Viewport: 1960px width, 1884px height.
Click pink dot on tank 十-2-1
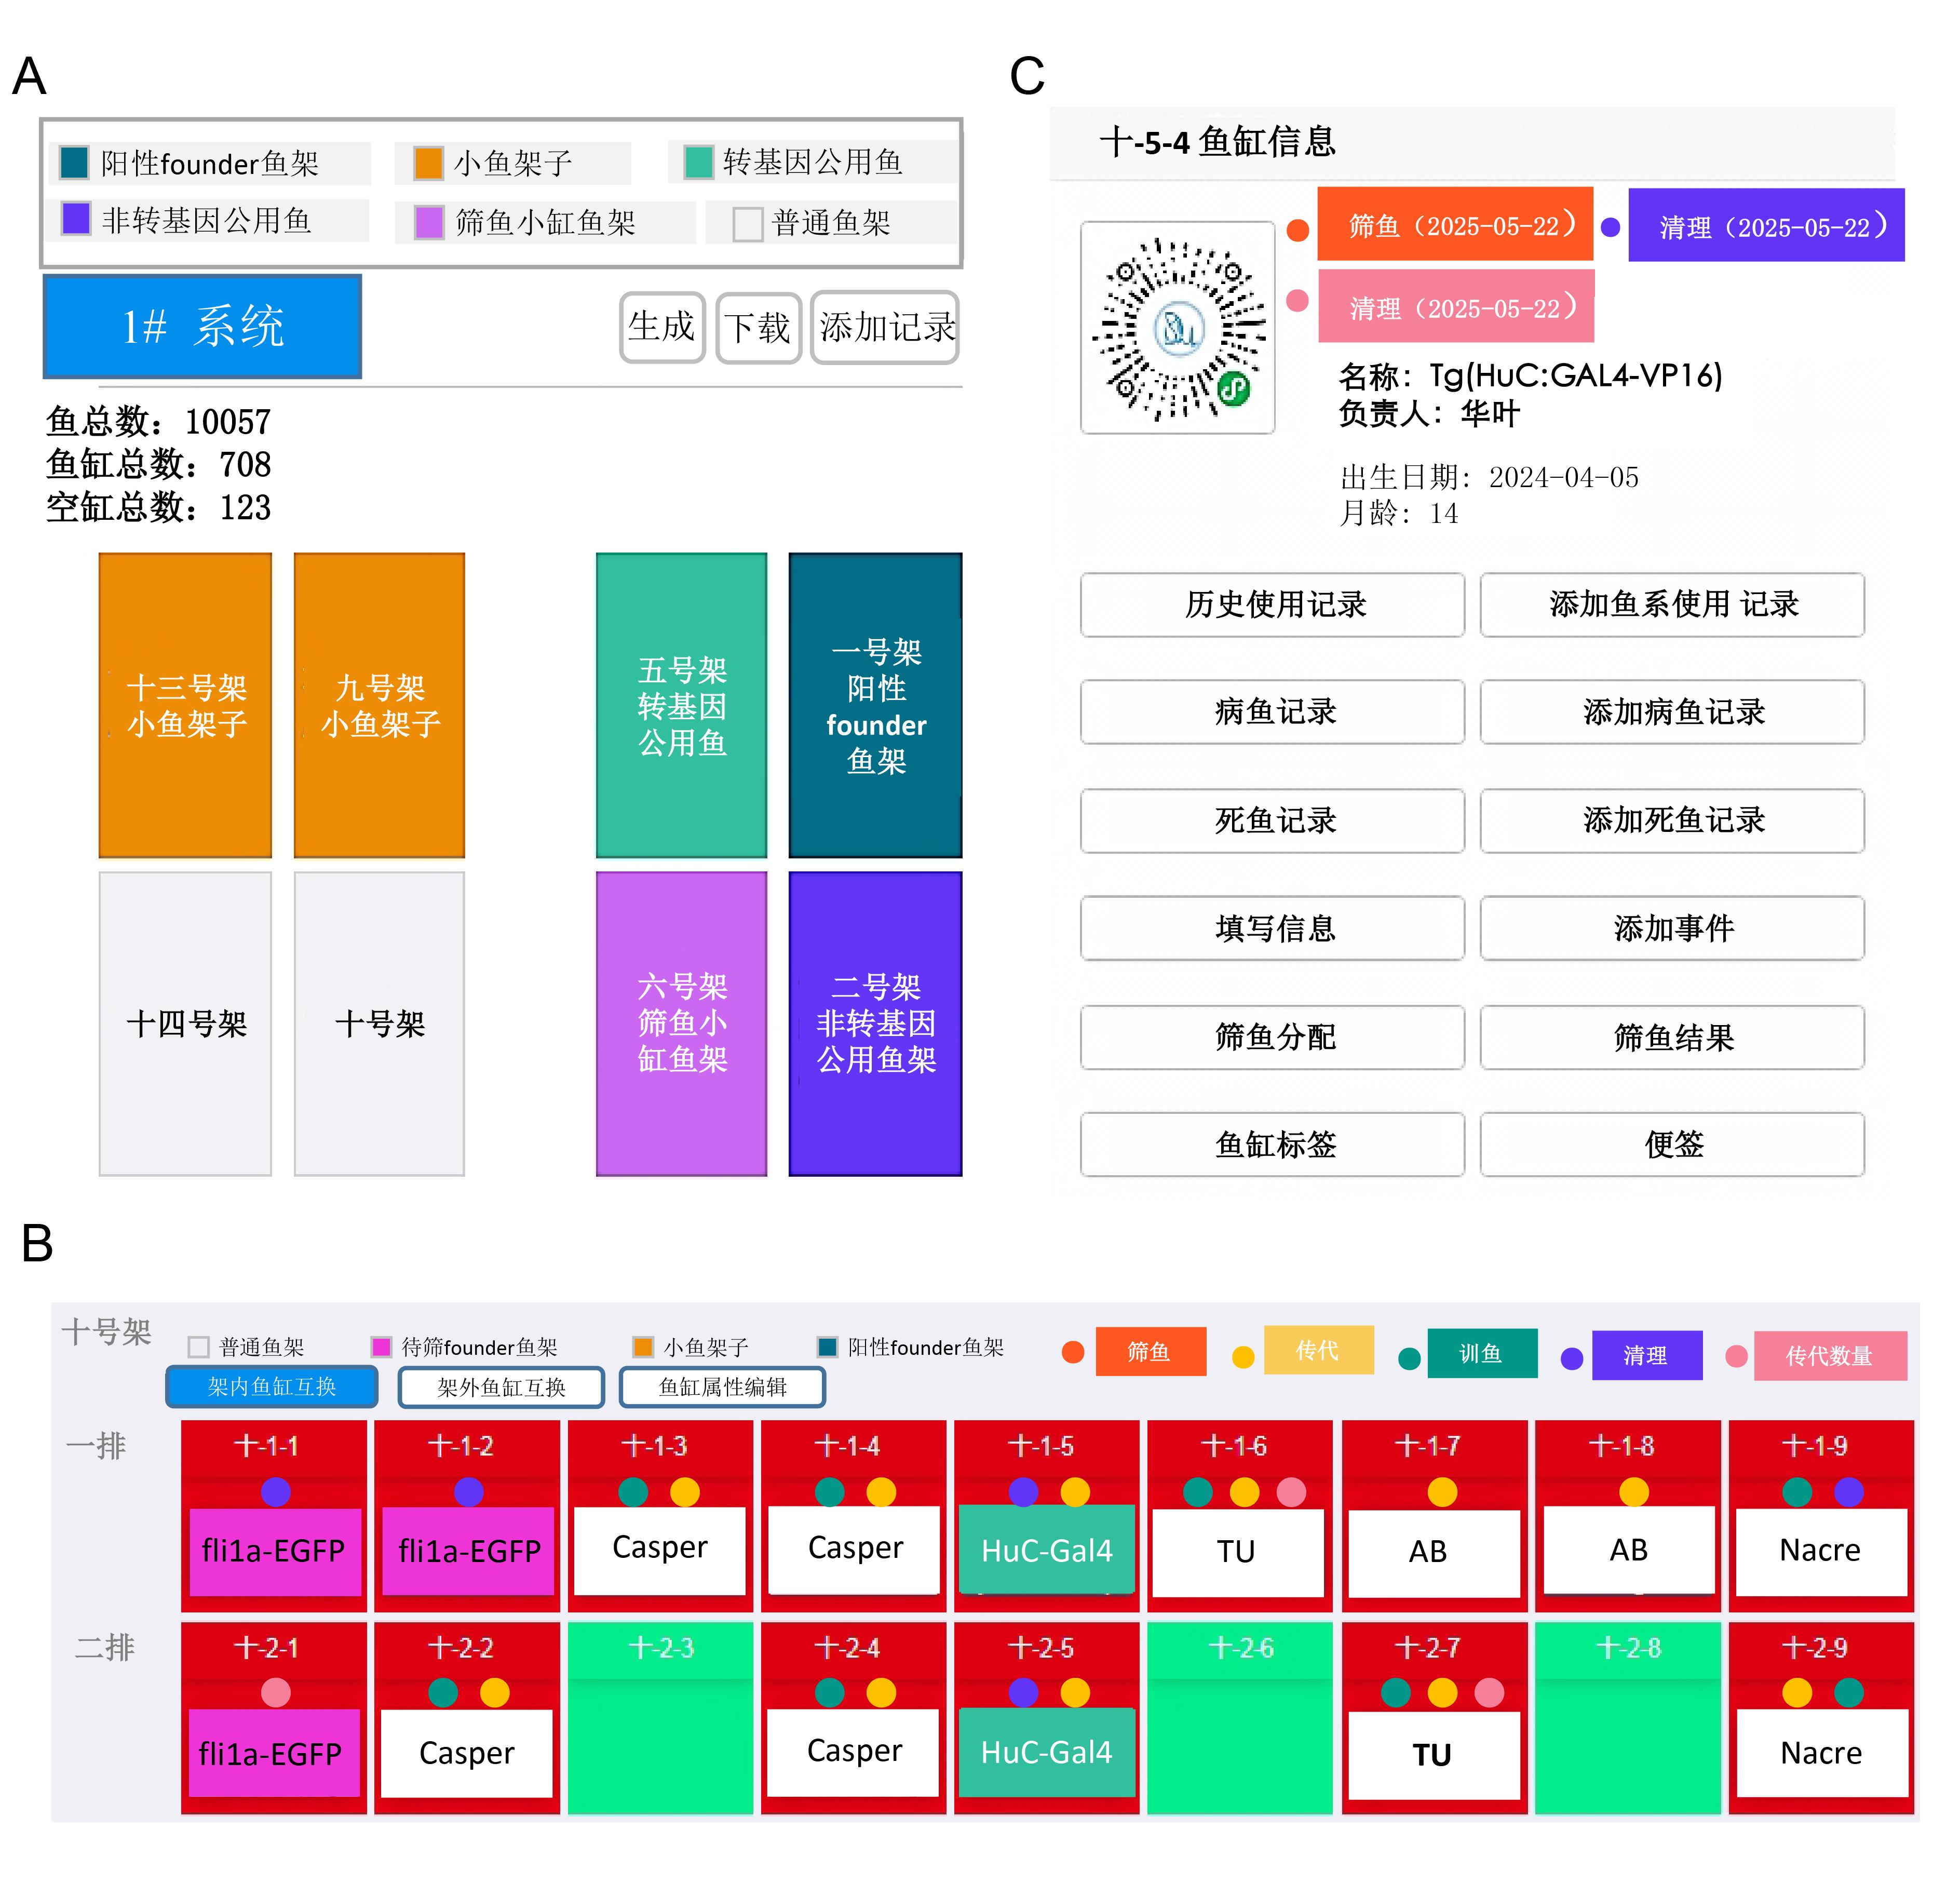275,1692
